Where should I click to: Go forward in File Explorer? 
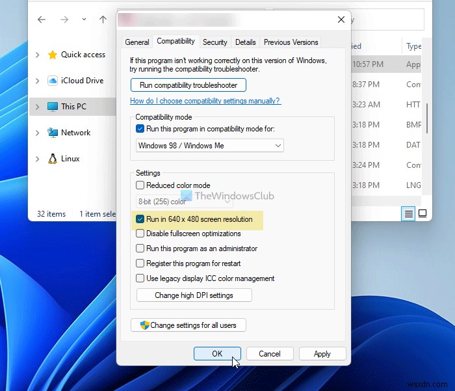coord(64,20)
